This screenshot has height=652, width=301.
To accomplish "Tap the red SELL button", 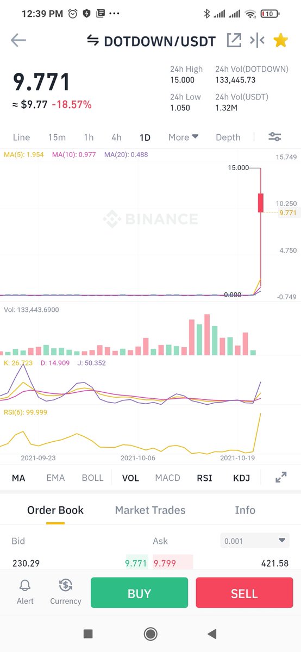I will tap(244, 593).
